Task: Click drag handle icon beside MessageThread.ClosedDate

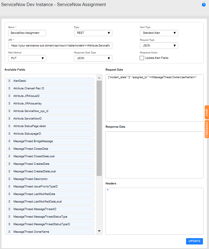Action: 9,149
